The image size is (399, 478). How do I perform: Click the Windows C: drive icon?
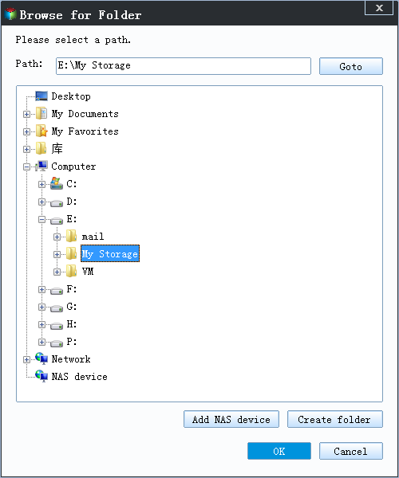[56, 183]
